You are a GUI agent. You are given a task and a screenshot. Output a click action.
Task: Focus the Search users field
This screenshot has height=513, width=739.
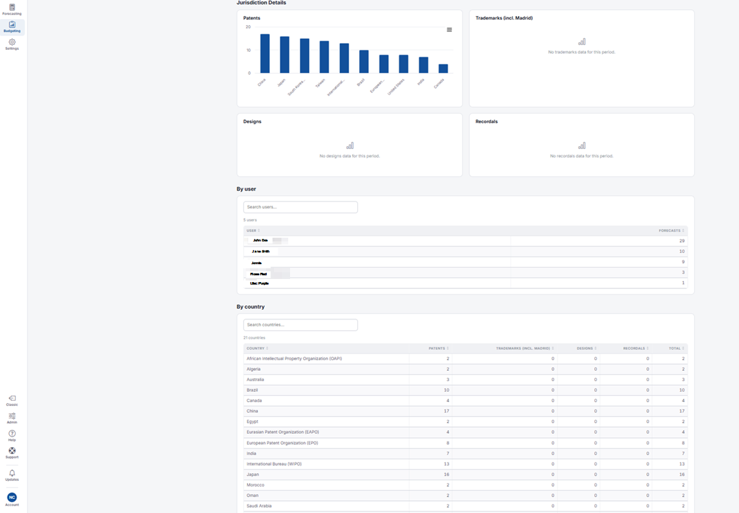pyautogui.click(x=301, y=207)
